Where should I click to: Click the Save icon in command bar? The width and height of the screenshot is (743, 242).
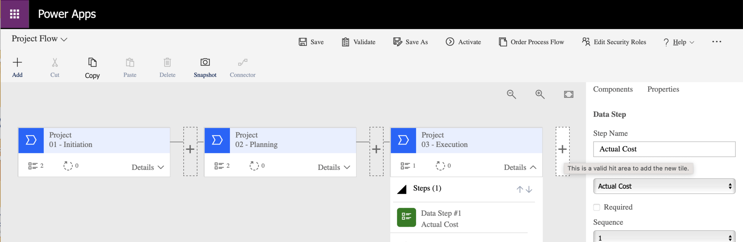303,42
